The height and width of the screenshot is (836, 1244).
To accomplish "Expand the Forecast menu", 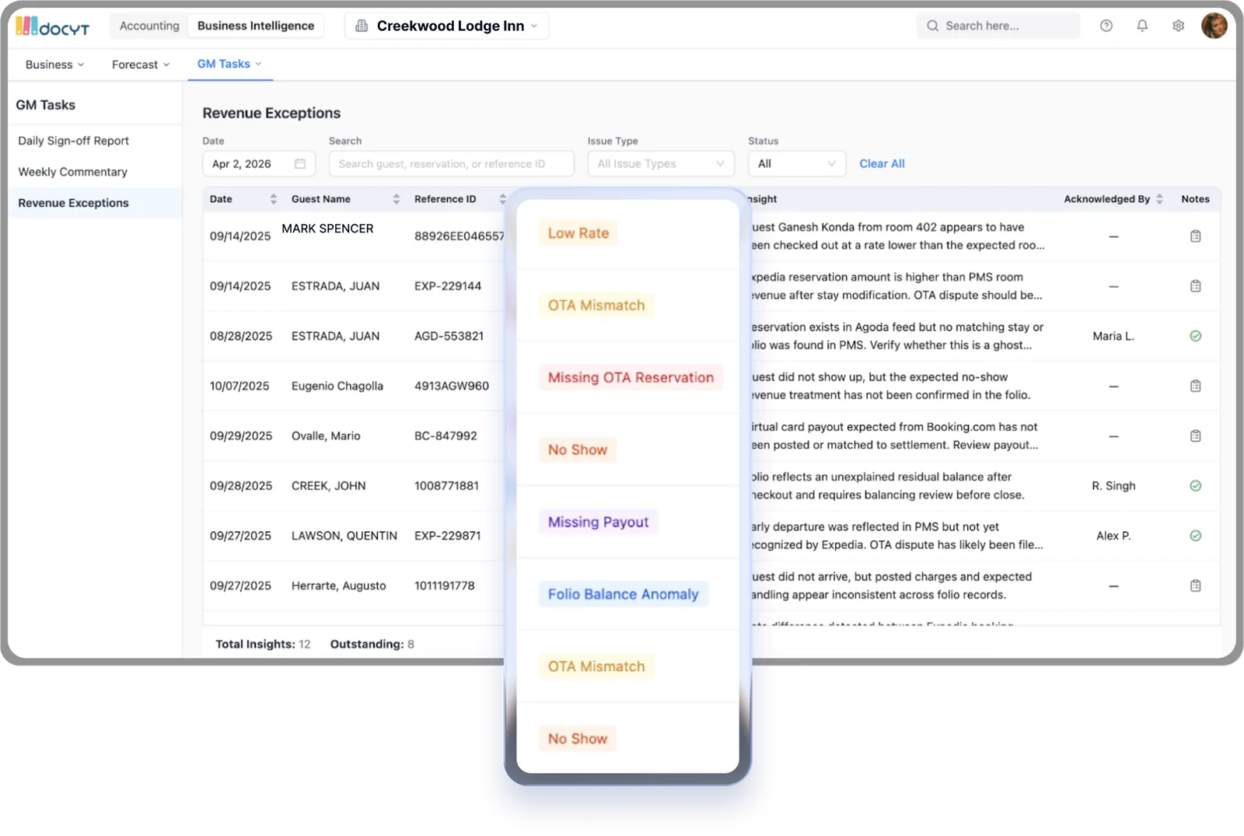I will point(141,65).
